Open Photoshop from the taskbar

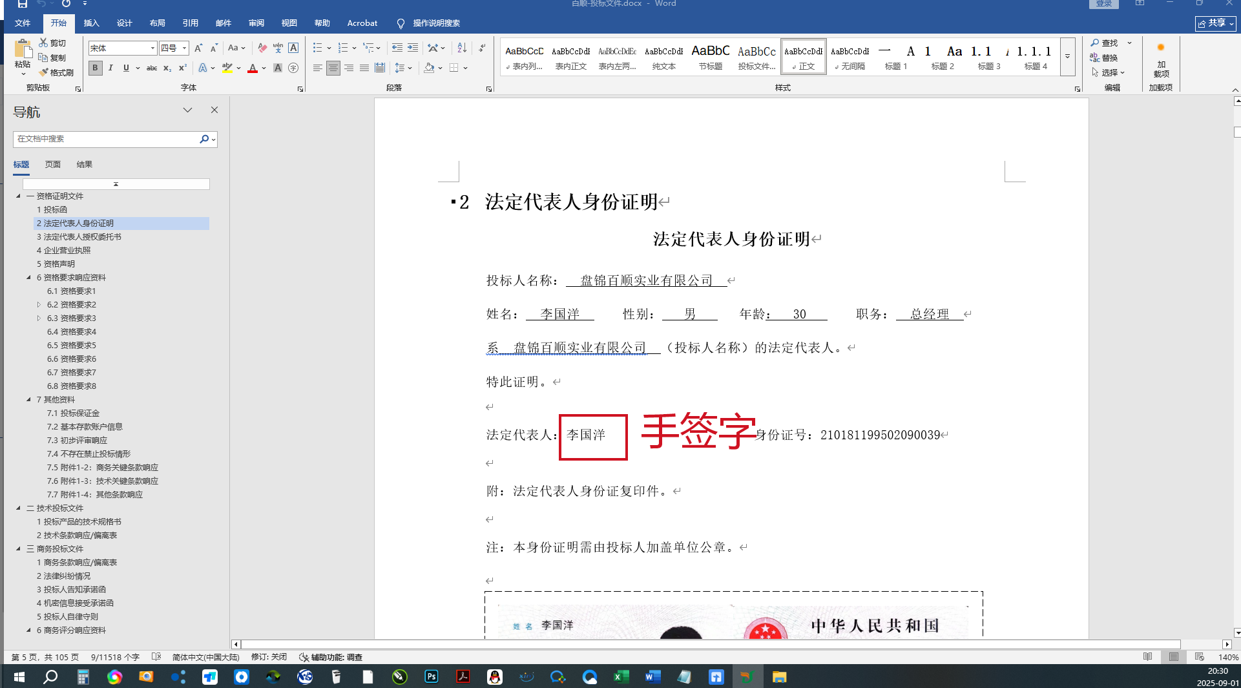431,676
